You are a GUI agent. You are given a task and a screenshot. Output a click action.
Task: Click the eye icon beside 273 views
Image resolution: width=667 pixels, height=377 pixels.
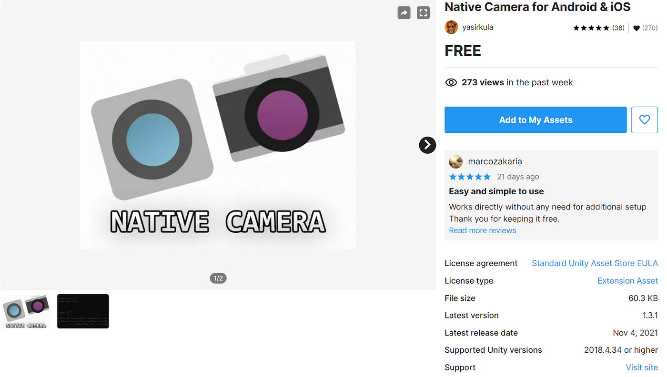[451, 82]
